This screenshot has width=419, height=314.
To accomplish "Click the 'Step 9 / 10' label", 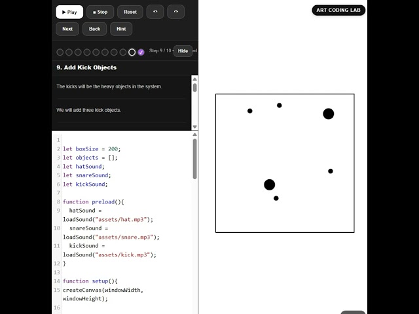I will coord(160,51).
